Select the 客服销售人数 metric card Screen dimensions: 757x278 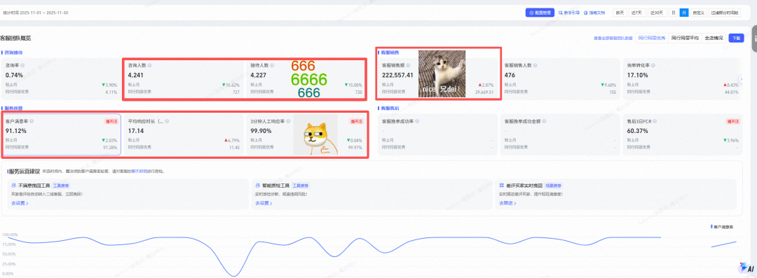(x=560, y=79)
